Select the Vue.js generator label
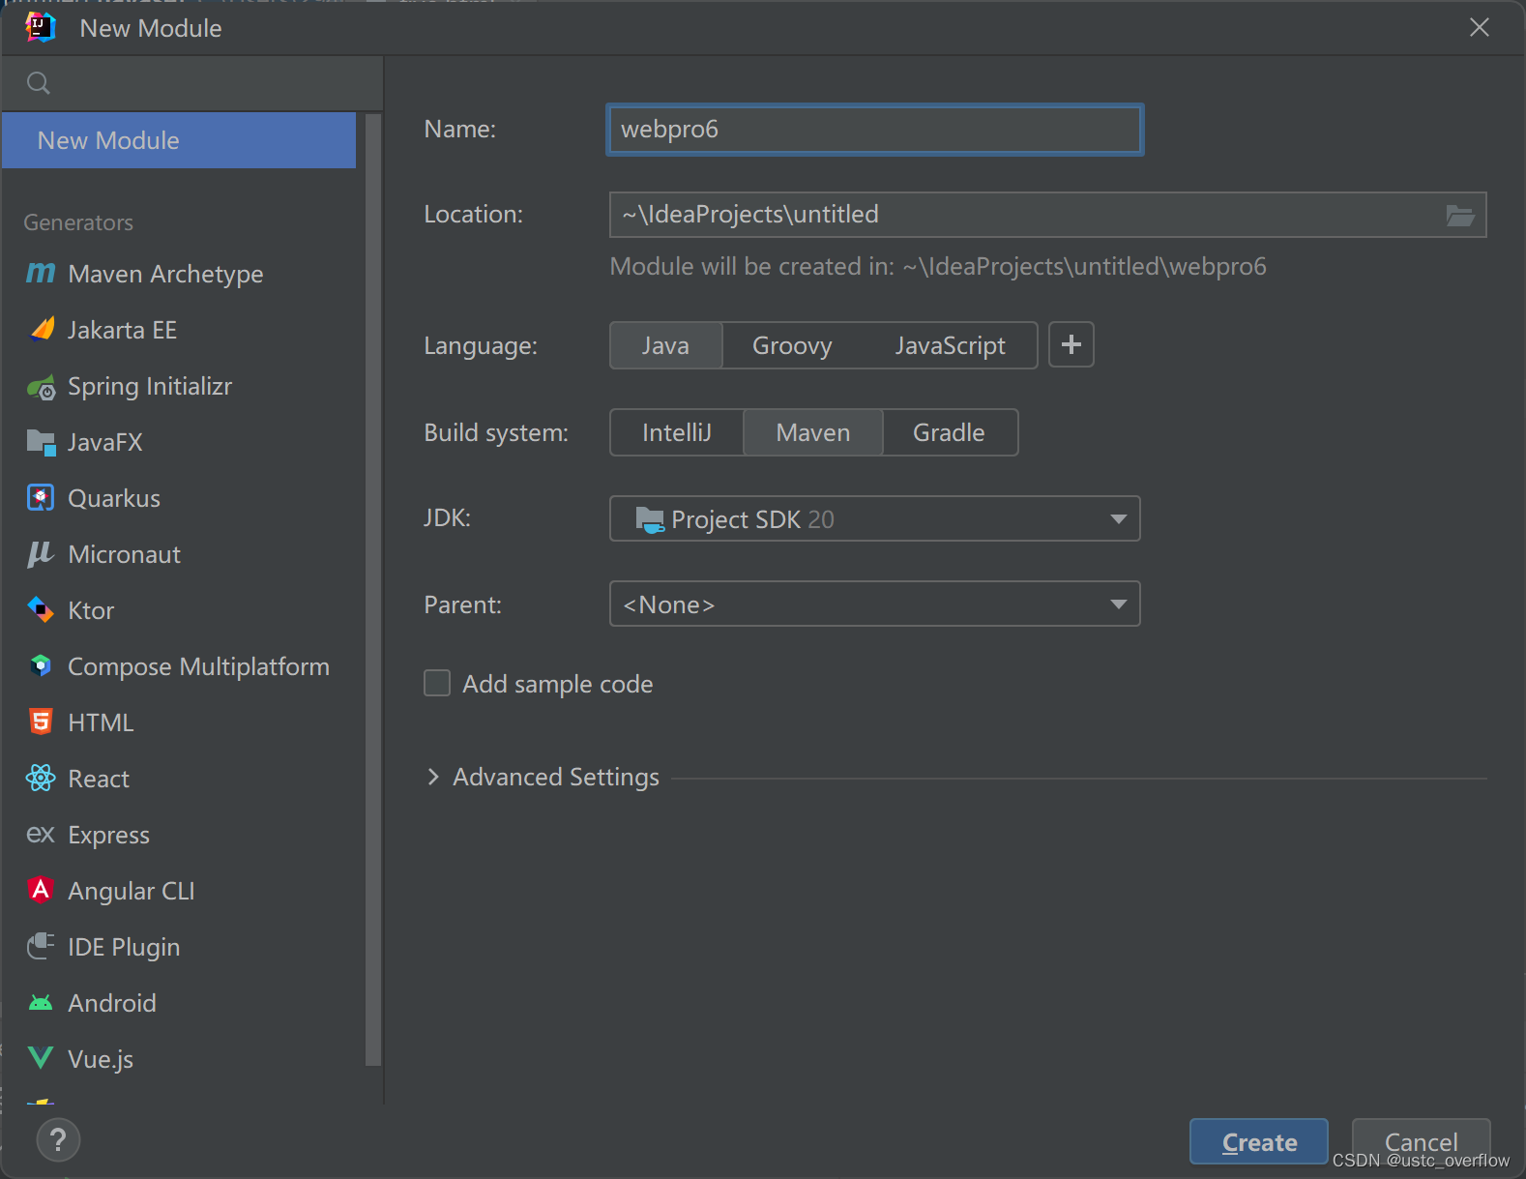This screenshot has width=1526, height=1179. point(101,1059)
